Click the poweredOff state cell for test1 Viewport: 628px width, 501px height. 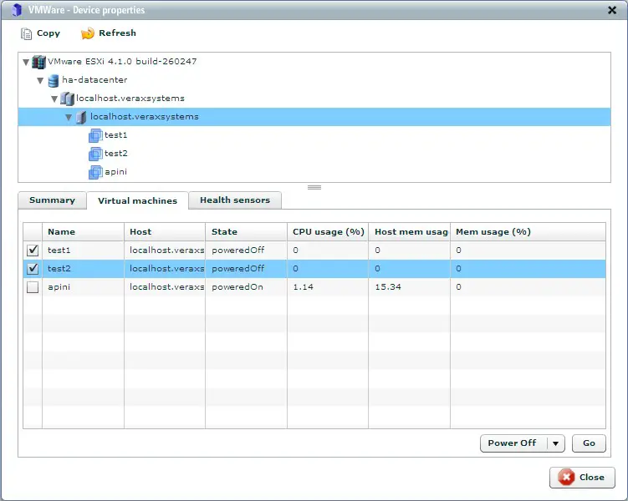click(x=247, y=250)
